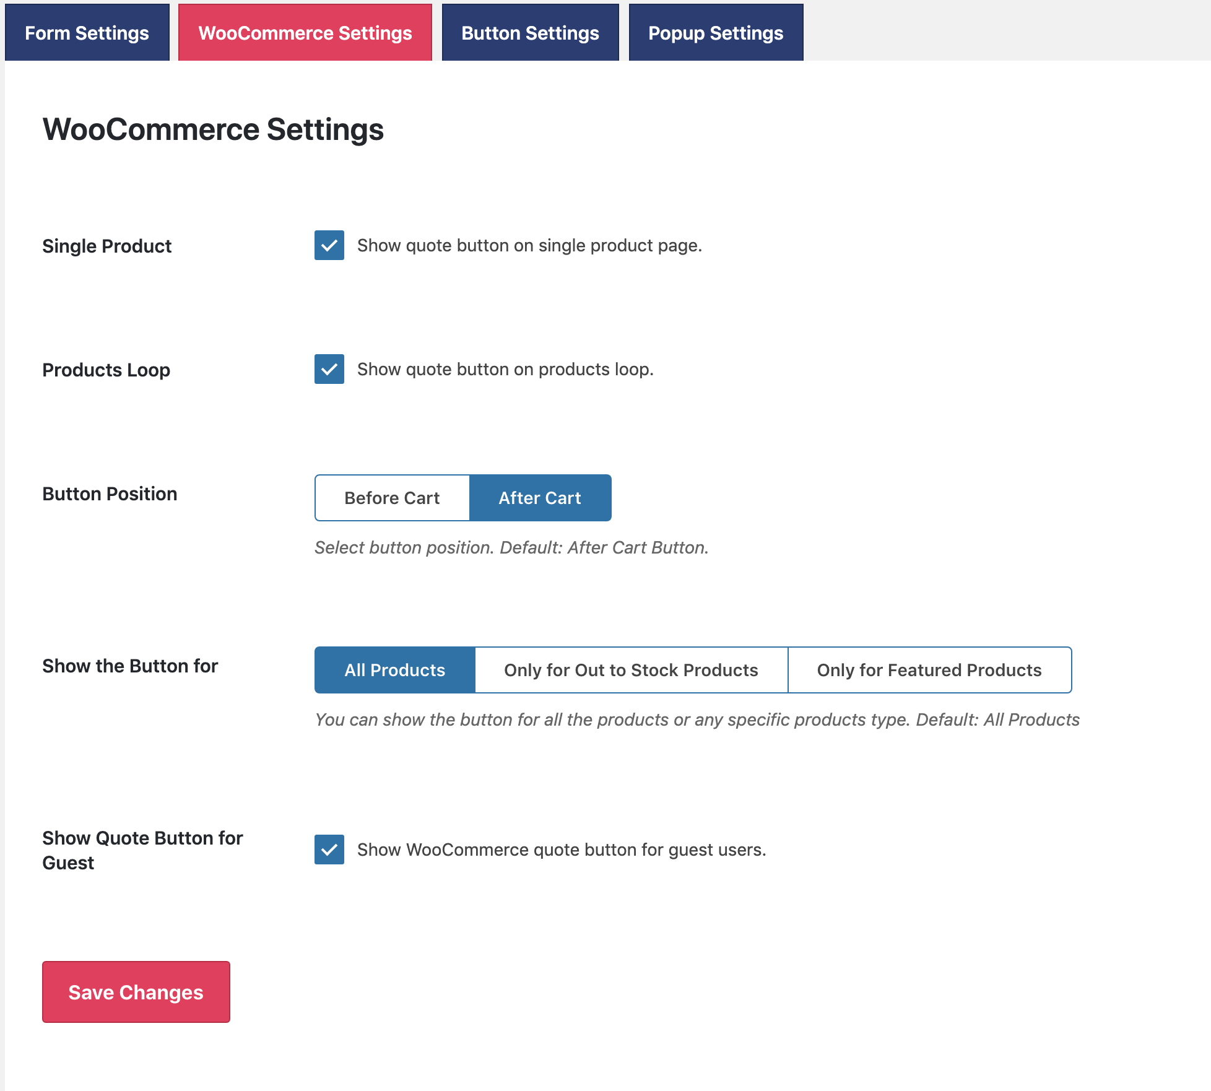Click the Button Settings tab
Viewport: 1211px width, 1091px height.
point(530,32)
